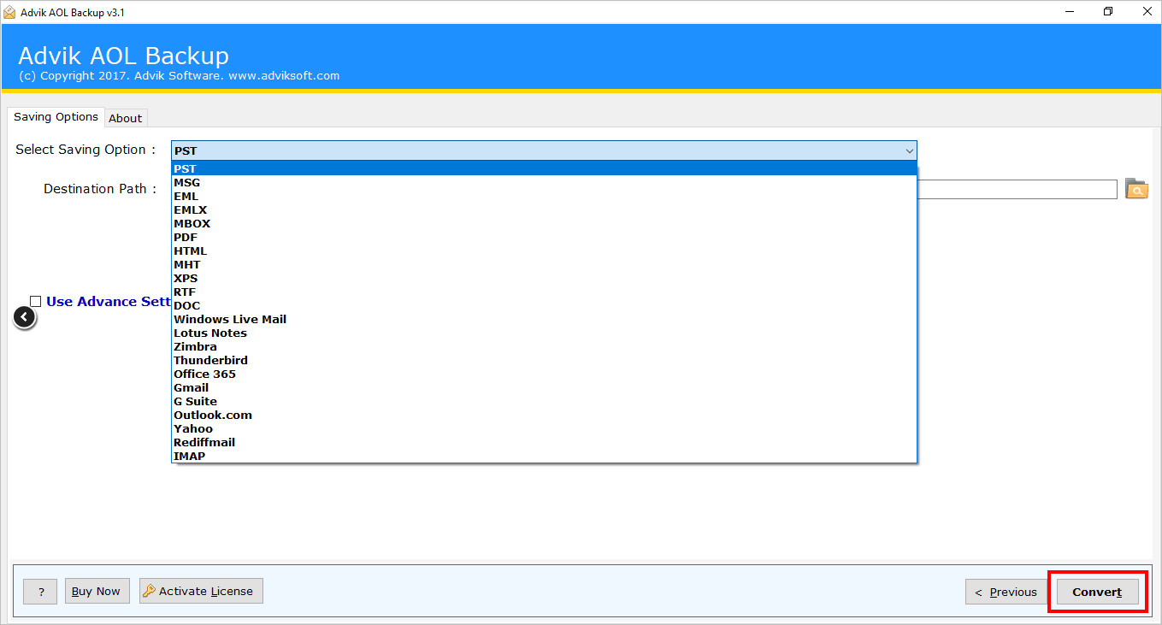Choose PST from the saving options list
Viewport: 1162px width, 625px height.
pos(544,168)
